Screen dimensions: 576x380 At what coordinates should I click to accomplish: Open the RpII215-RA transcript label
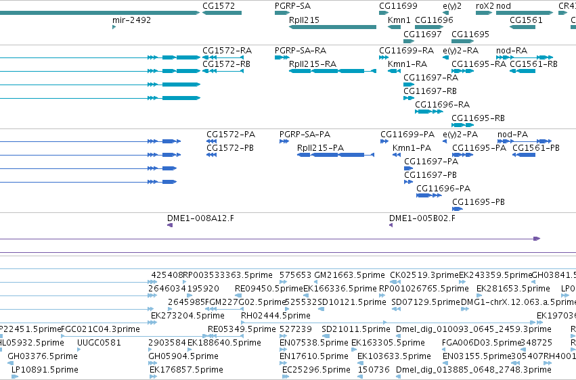(x=313, y=64)
